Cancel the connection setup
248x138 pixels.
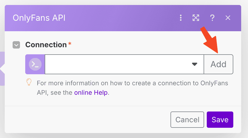(187, 120)
